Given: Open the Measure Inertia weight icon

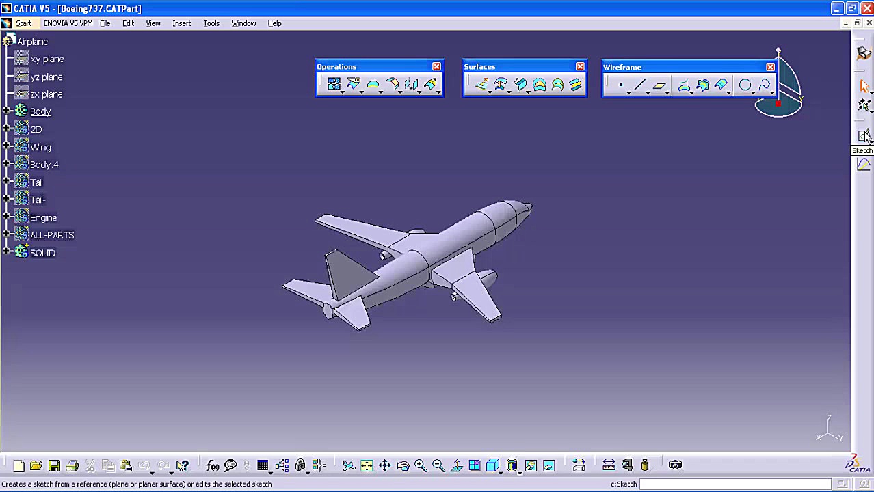Looking at the screenshot, I should point(644,465).
